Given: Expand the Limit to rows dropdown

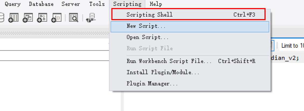Looking at the screenshot, I should click(292, 46).
